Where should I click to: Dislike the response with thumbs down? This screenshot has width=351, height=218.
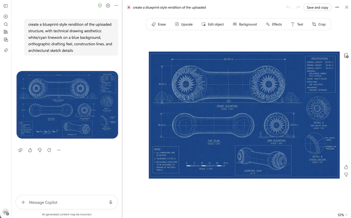pyautogui.click(x=40, y=150)
